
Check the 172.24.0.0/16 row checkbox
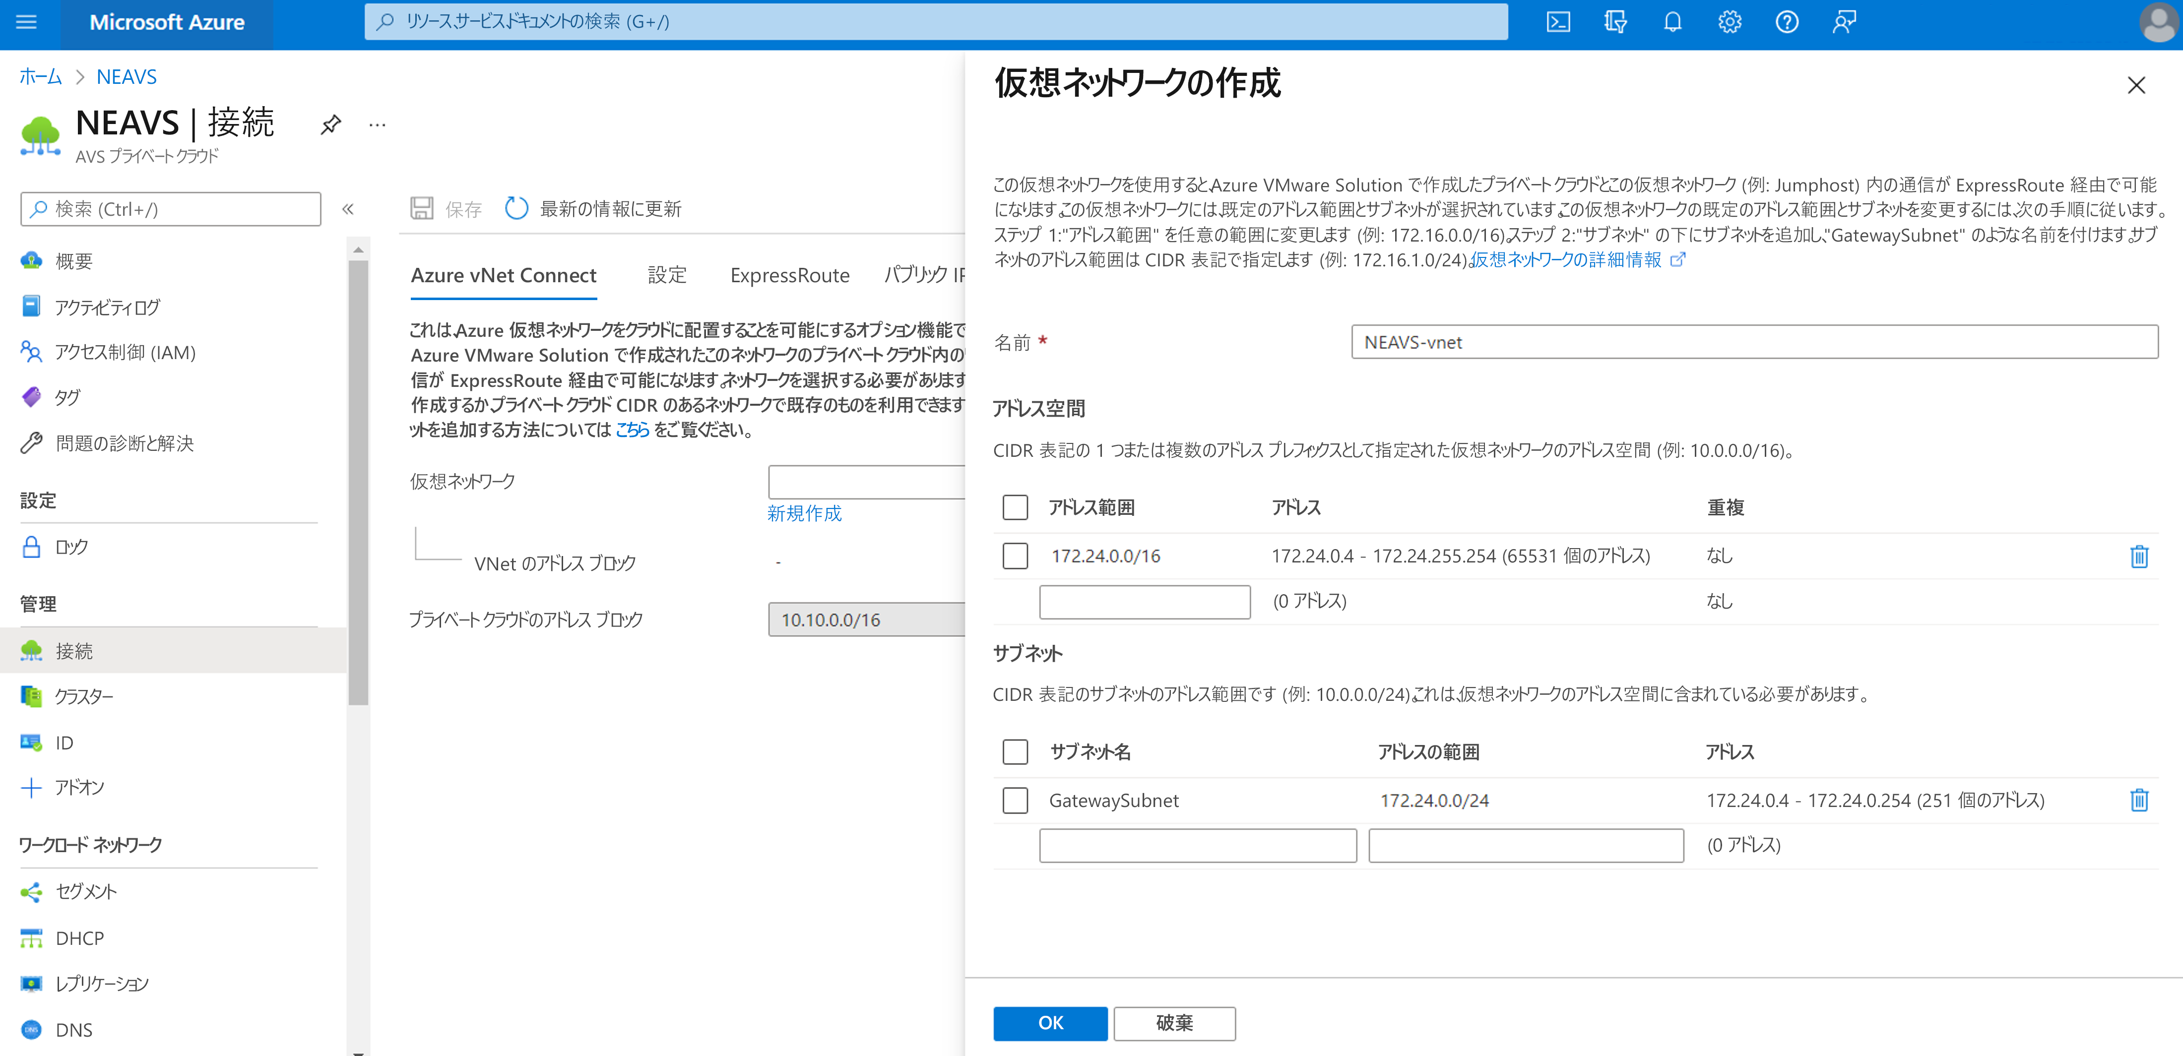point(1015,556)
